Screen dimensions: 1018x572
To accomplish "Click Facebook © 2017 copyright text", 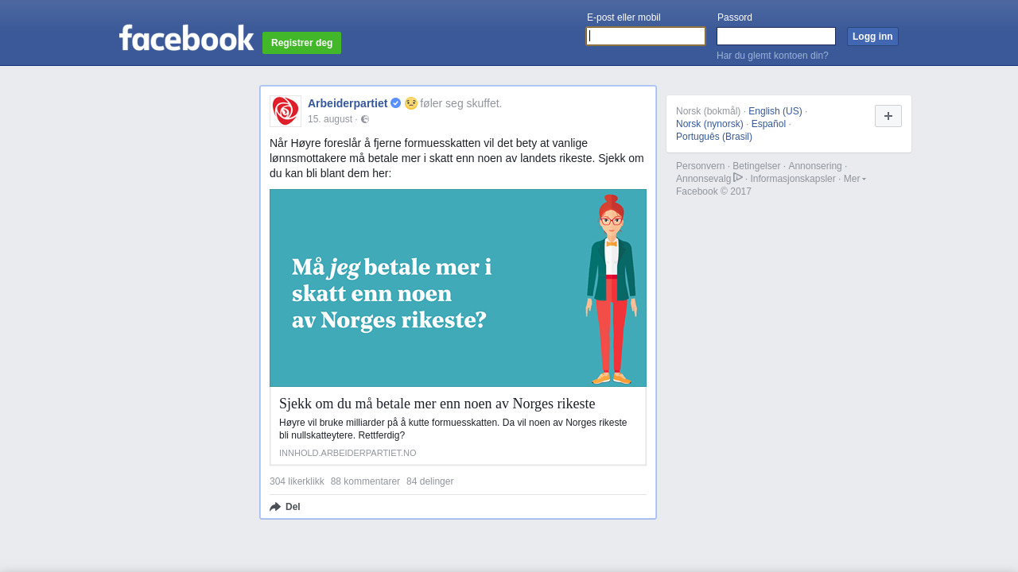I will [x=713, y=191].
